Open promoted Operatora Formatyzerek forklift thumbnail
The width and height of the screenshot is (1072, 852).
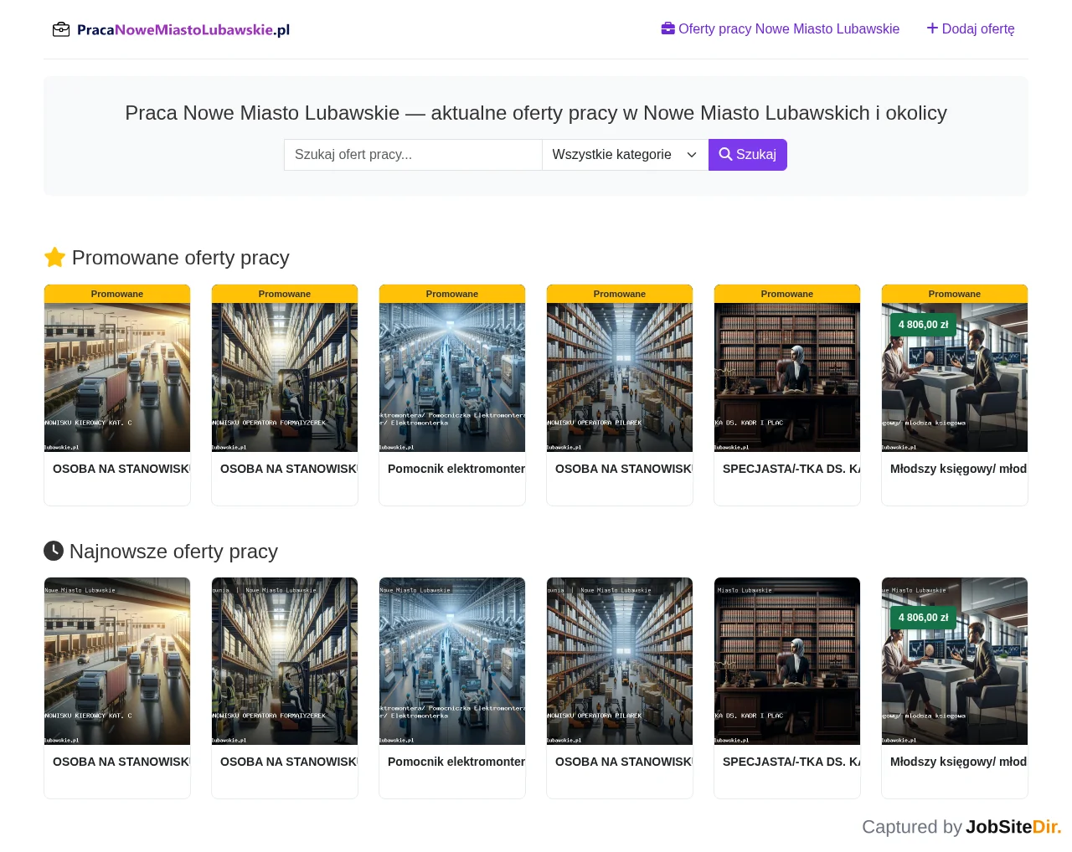click(x=285, y=377)
